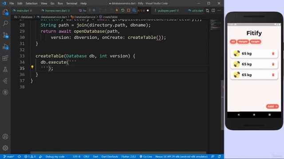Select the Nexus 5X emulator device

[181, 157]
